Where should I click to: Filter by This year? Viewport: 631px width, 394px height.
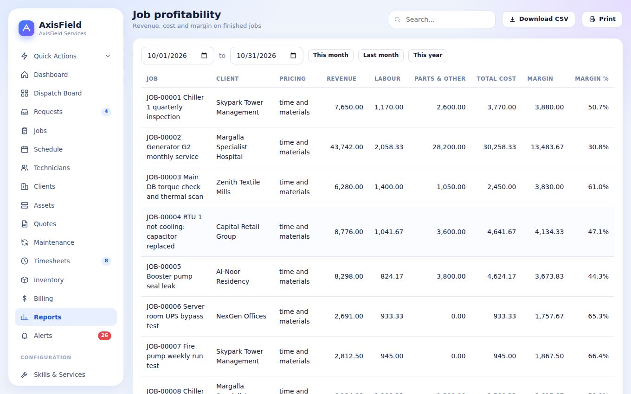point(428,55)
